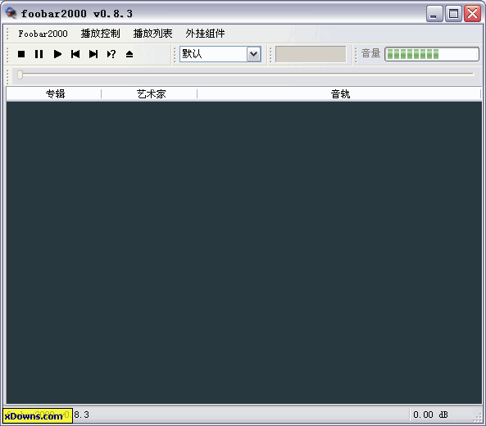Open the 播放列表 menu
Screen dimensions: 486x426
coord(152,34)
